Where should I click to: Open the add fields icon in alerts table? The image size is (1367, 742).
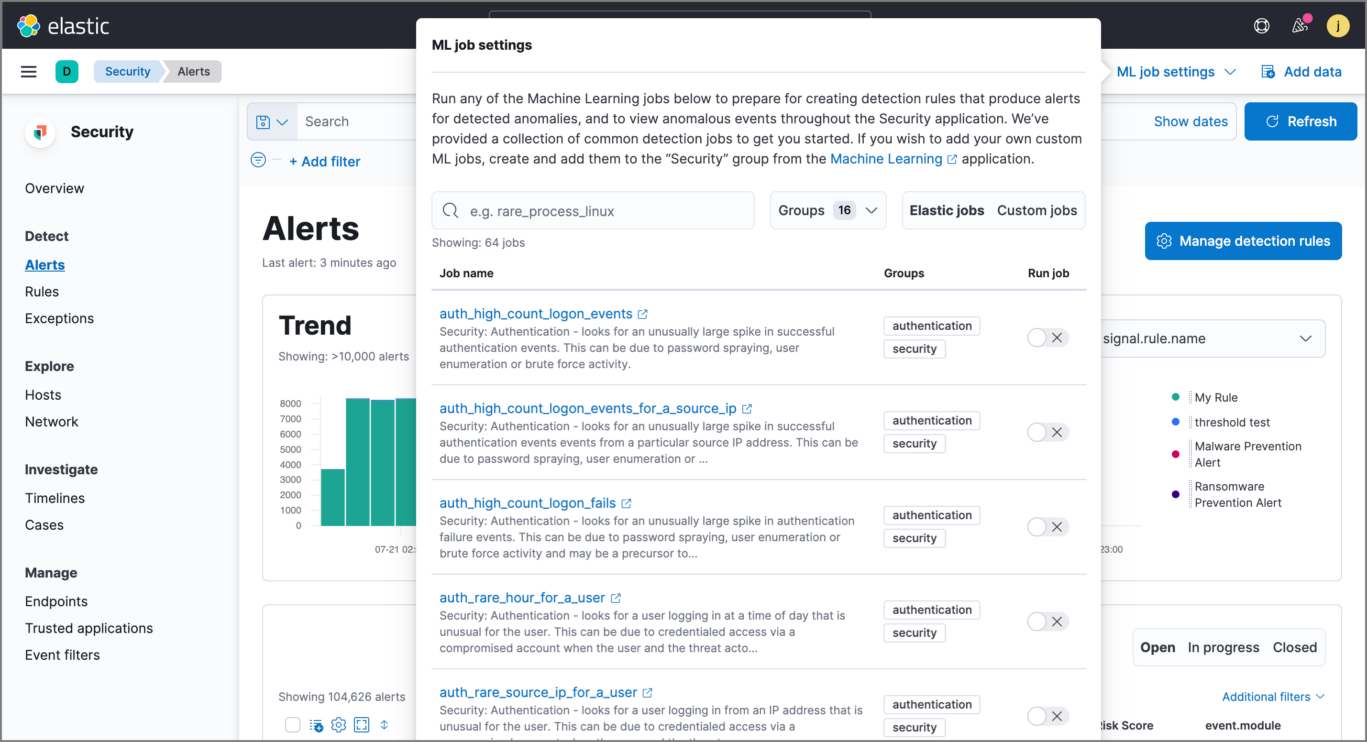click(316, 724)
